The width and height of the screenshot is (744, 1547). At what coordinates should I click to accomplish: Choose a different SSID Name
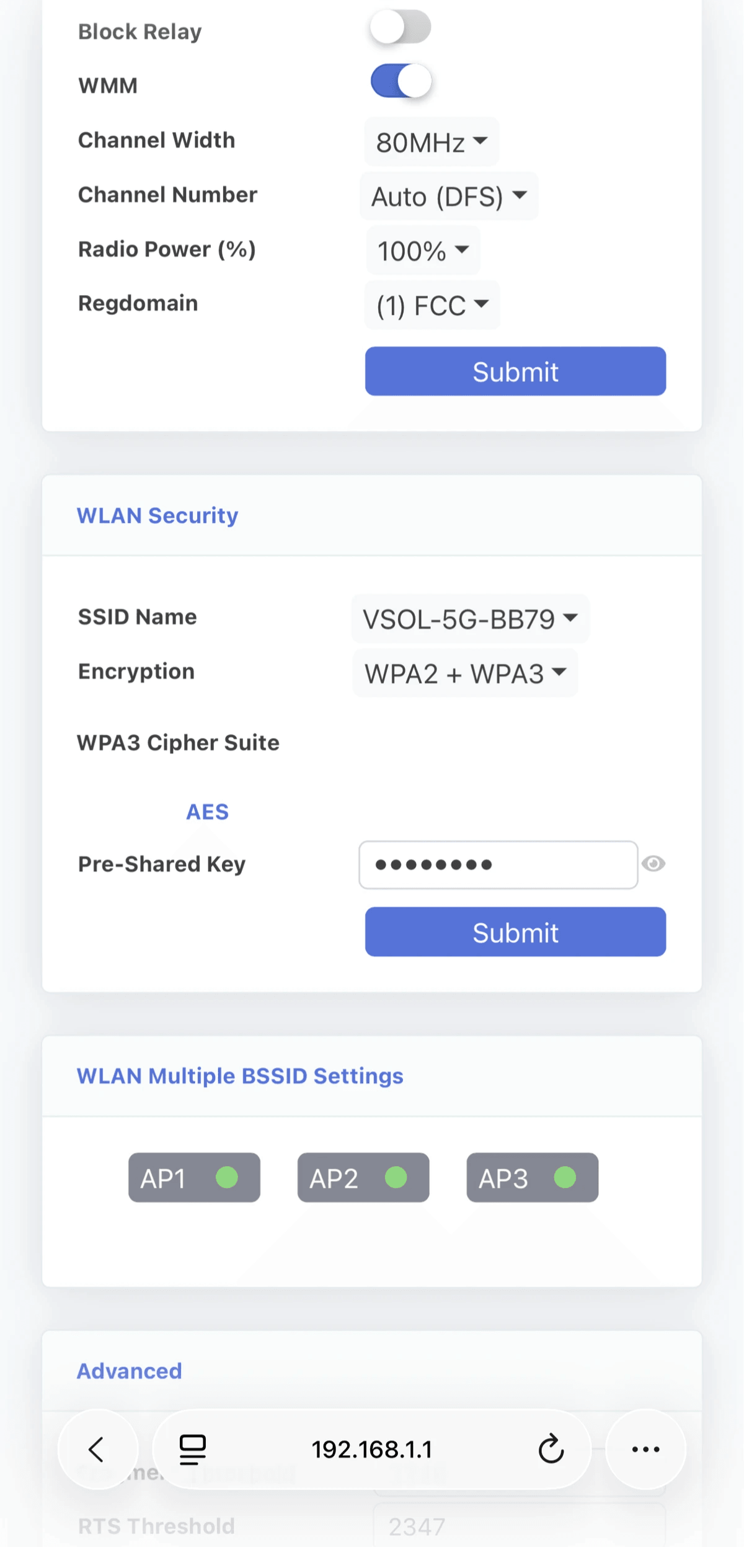point(469,619)
